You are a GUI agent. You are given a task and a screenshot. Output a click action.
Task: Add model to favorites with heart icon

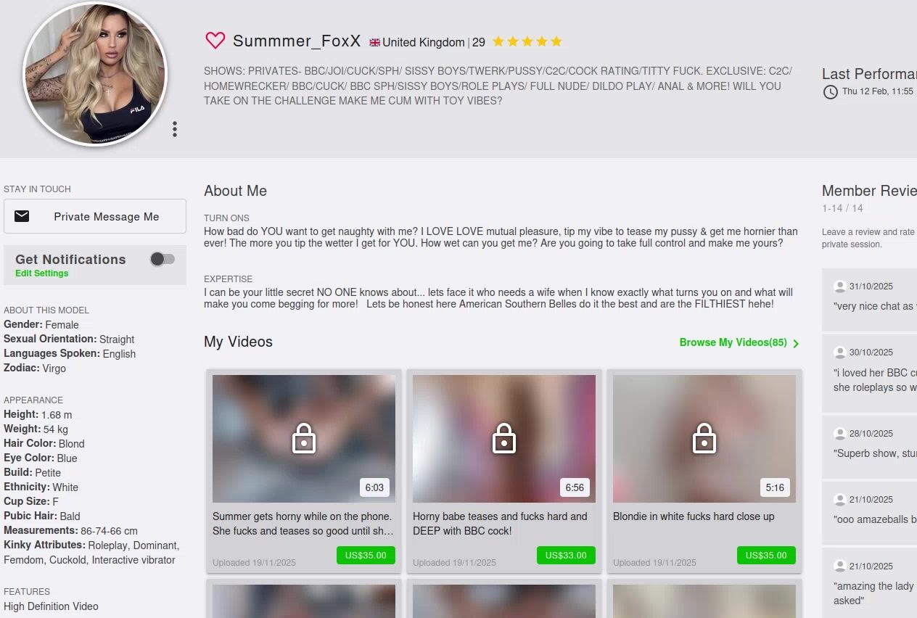[x=215, y=41]
